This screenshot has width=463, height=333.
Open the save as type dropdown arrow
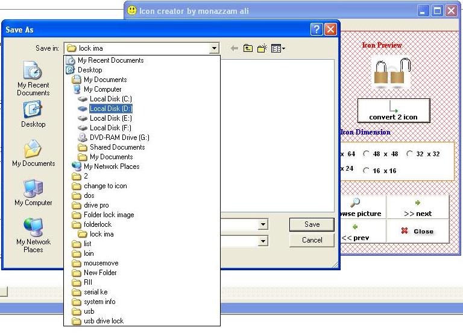tap(263, 241)
